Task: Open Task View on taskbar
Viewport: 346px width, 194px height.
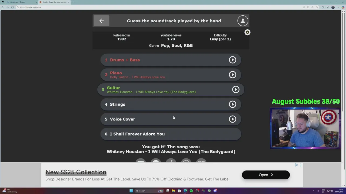Action: (168, 191)
